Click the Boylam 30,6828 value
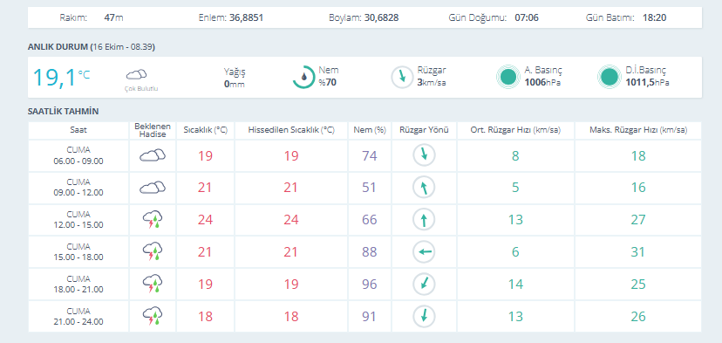 point(381,18)
